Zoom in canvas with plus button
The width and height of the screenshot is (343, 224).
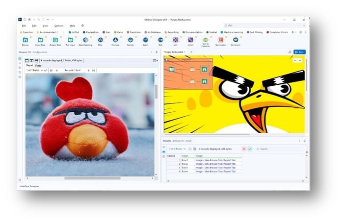(300, 60)
